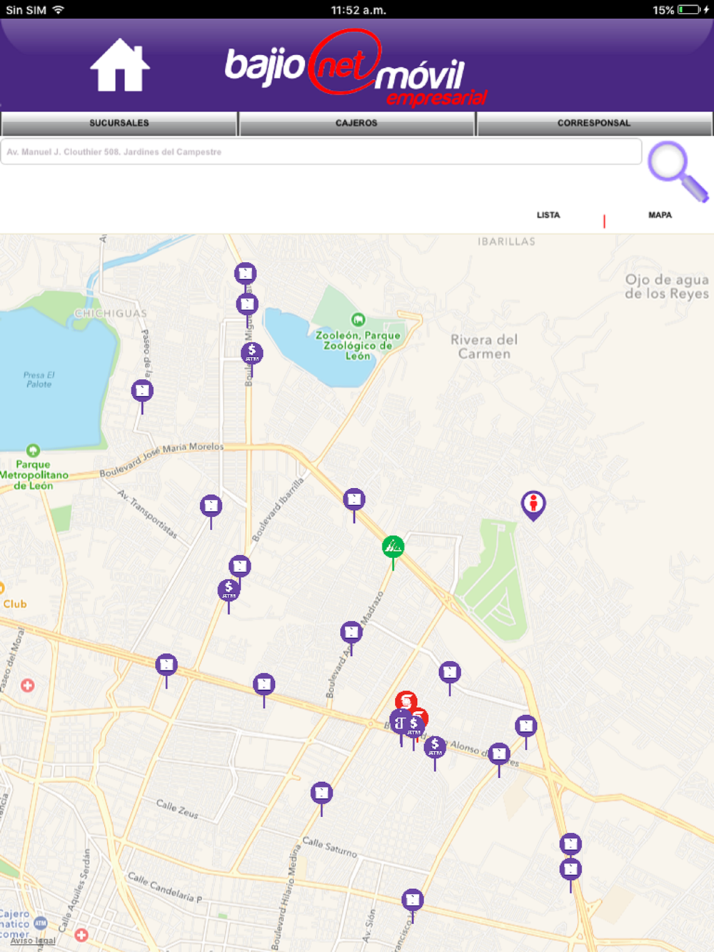Tap the 'IBARILLAS' map label
This screenshot has width=714, height=952.
click(506, 241)
